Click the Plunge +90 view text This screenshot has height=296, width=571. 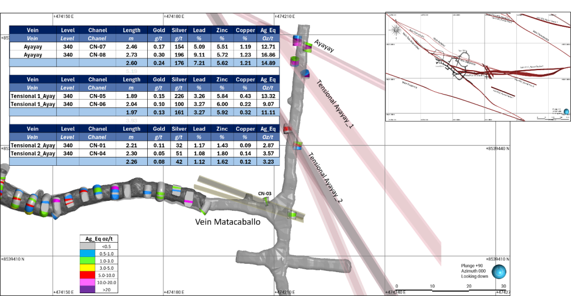(473, 267)
